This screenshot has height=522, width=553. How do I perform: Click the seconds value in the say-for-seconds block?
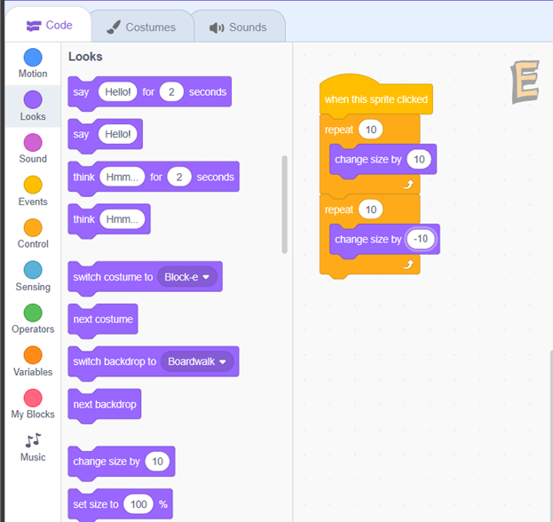point(171,92)
